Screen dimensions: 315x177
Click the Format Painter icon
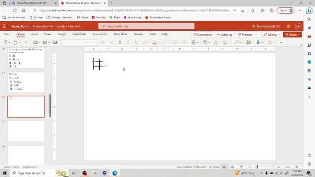coord(26,42)
